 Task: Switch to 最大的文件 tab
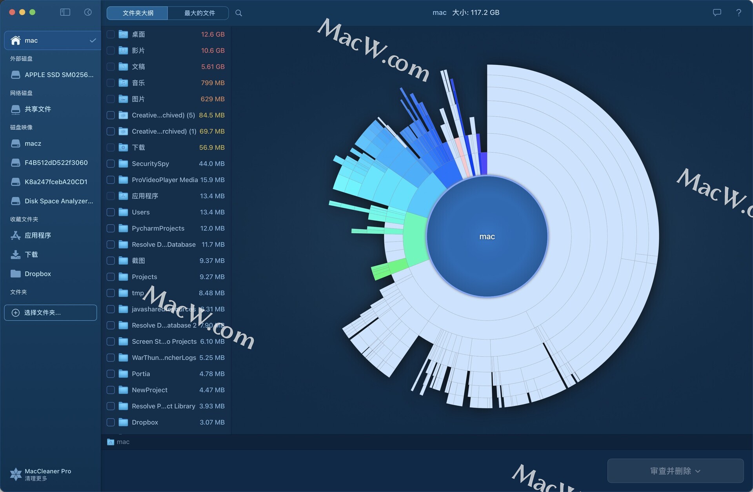coord(198,13)
